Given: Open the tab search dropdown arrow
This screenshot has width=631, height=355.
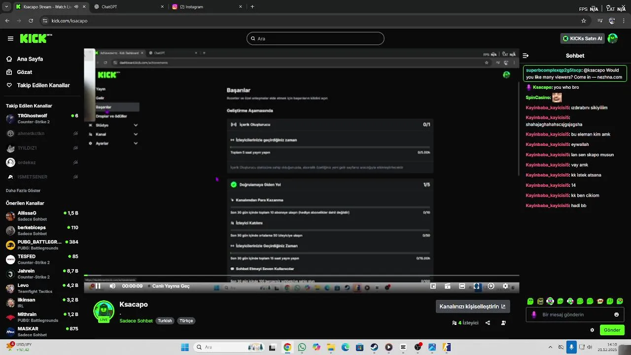Looking at the screenshot, I should pos(6,7).
